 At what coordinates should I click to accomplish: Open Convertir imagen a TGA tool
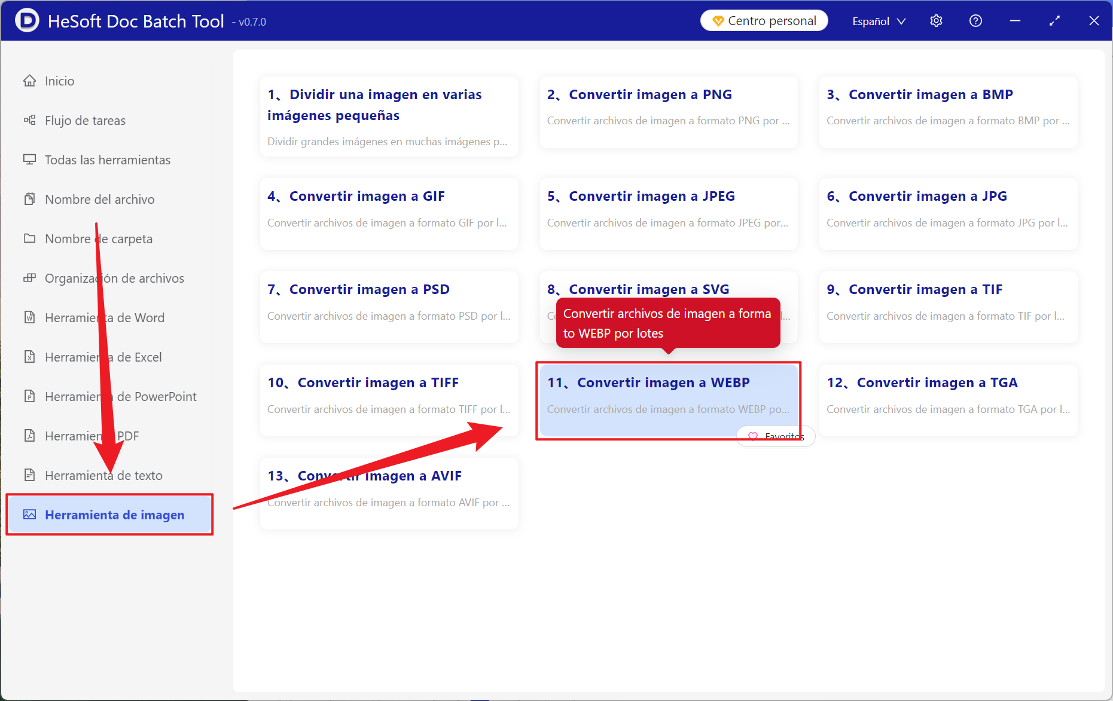pos(949,400)
